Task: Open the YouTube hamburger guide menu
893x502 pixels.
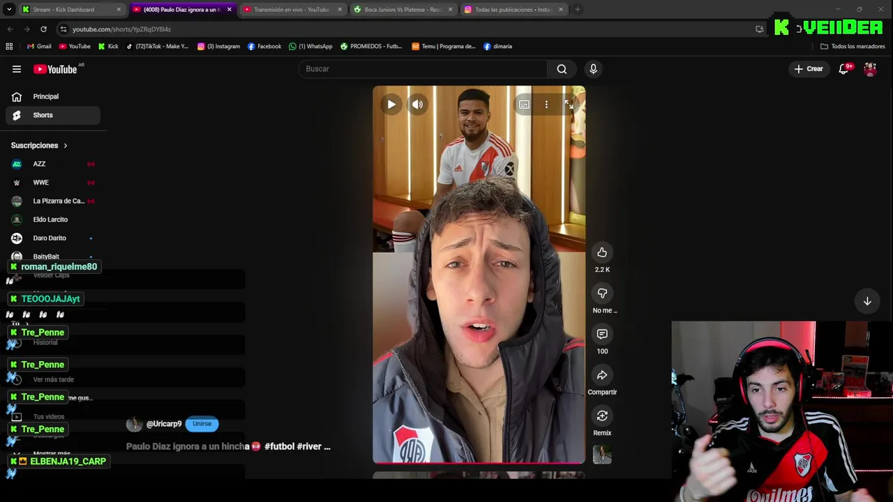Action: 17,69
